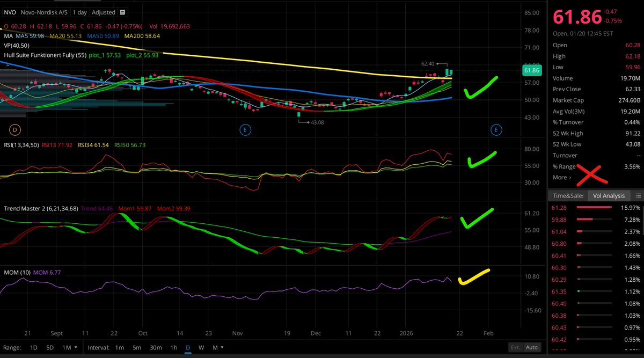The width and height of the screenshot is (644, 358).
Task: Click the 61.35 volume analysis row
Action: (595, 291)
